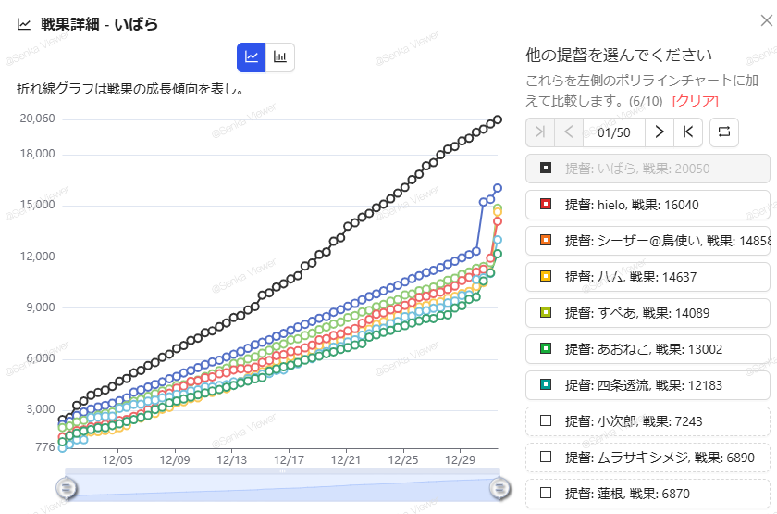The width and height of the screenshot is (777, 514).
Task: Go to first page of admirals
Action: (540, 132)
